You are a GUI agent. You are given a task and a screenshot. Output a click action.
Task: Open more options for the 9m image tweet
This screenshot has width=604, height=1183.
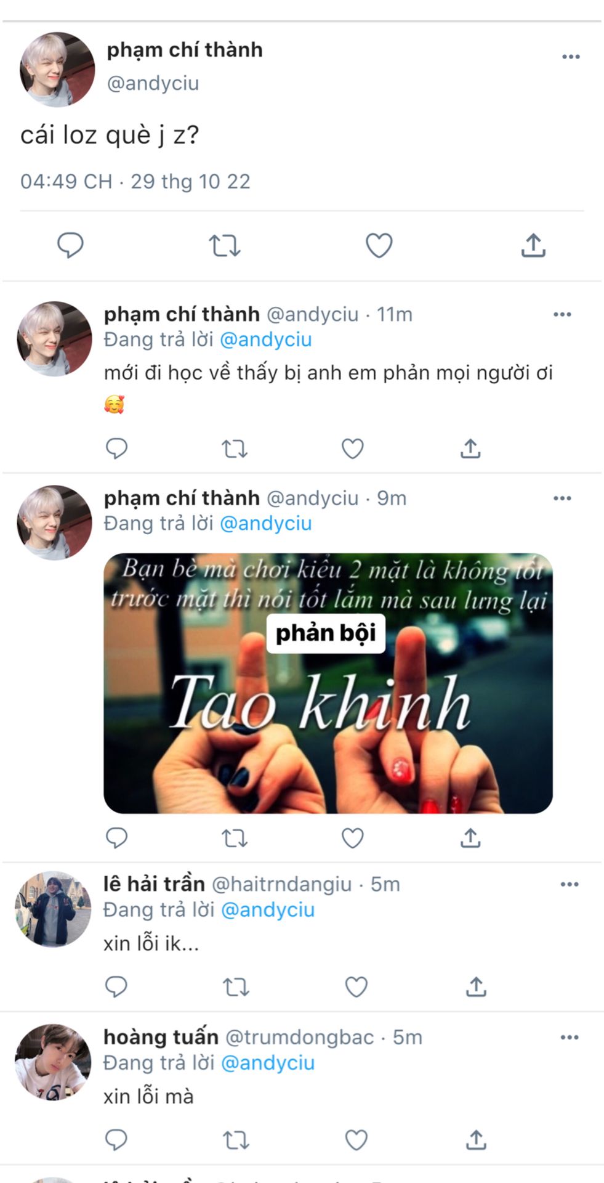[x=562, y=498]
